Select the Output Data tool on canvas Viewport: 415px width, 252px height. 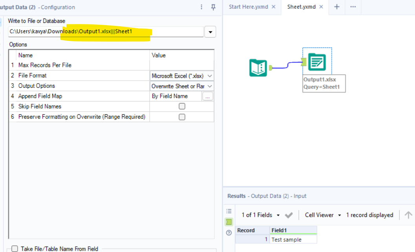(x=317, y=62)
